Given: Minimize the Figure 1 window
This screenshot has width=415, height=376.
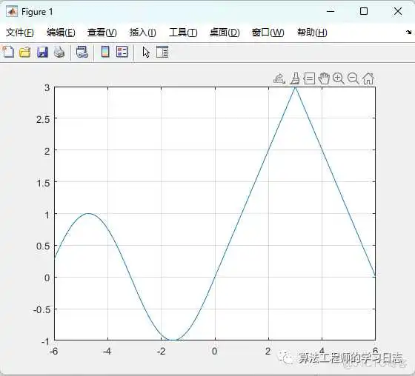Looking at the screenshot, I should coord(331,11).
